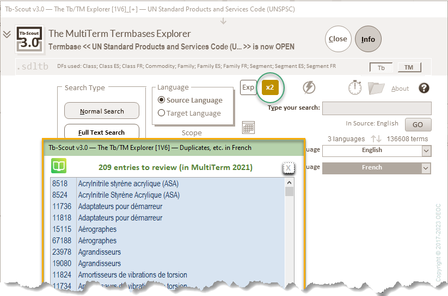448x296 pixels.
Task: Expand the English language dropdown
Action: tap(426, 150)
